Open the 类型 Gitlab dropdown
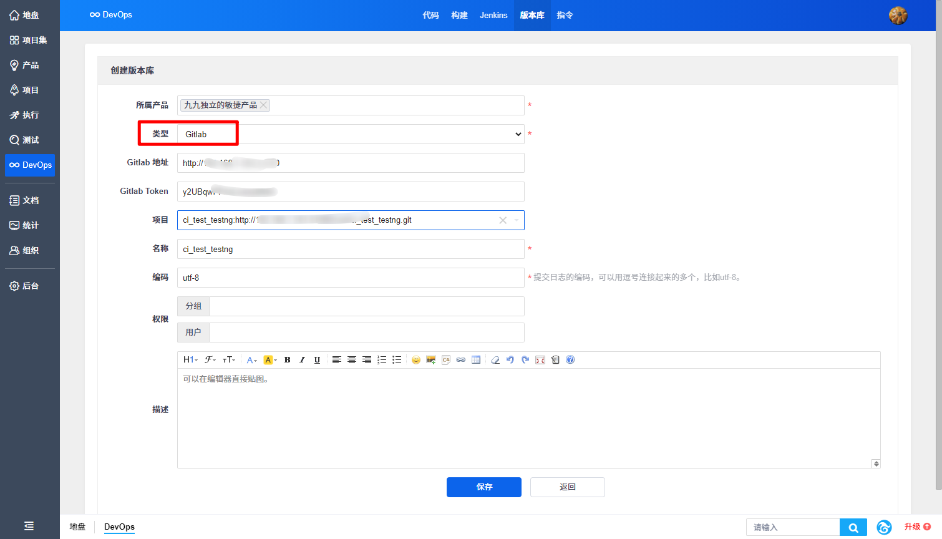The width and height of the screenshot is (942, 539). [x=351, y=134]
